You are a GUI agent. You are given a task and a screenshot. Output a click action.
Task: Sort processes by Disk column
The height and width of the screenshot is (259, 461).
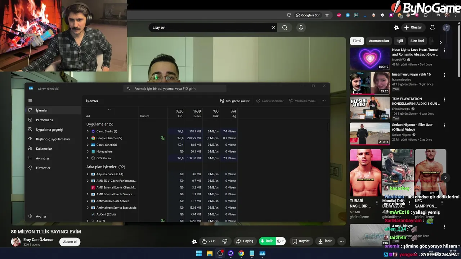coord(211,113)
